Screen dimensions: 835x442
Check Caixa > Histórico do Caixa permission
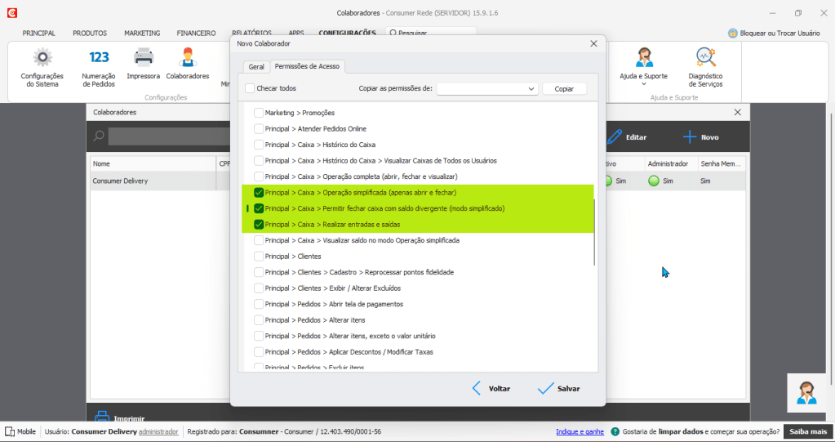pos(259,145)
